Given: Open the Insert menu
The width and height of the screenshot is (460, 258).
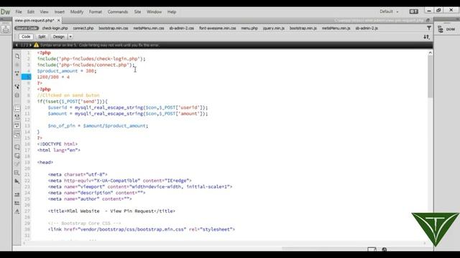Looking at the screenshot, I should tap(59, 11).
